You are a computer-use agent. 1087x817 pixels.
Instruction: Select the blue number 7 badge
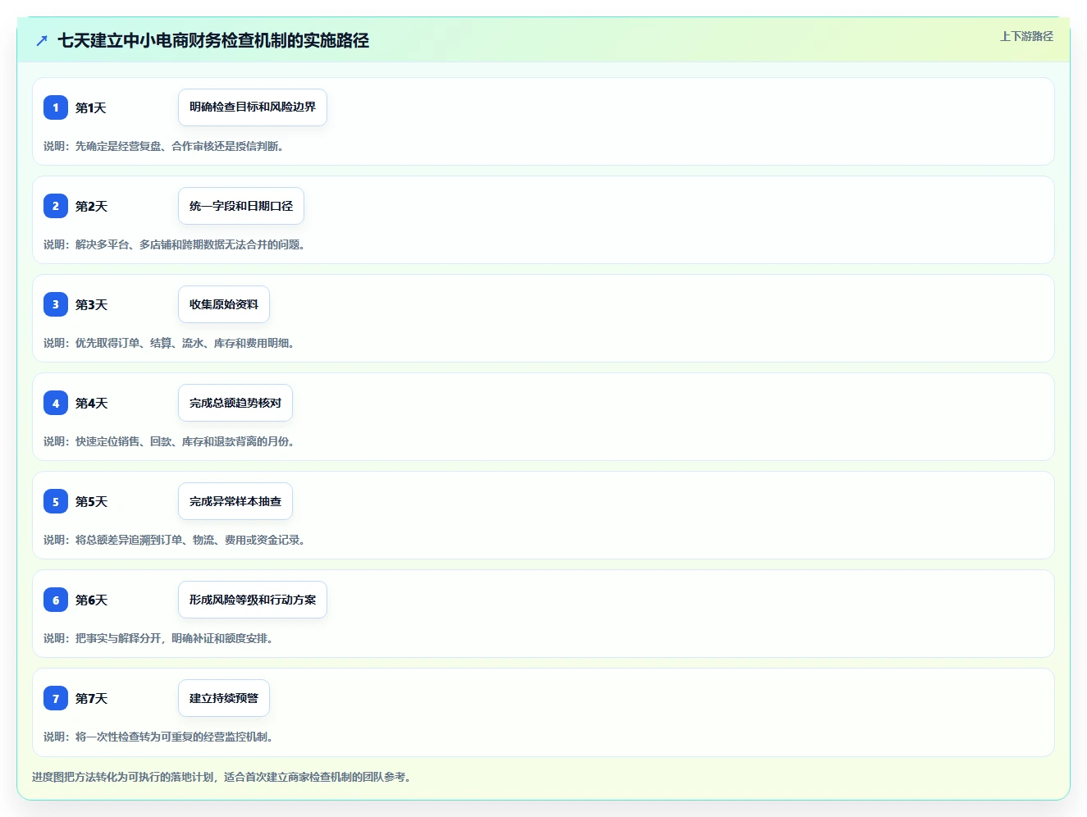[56, 698]
